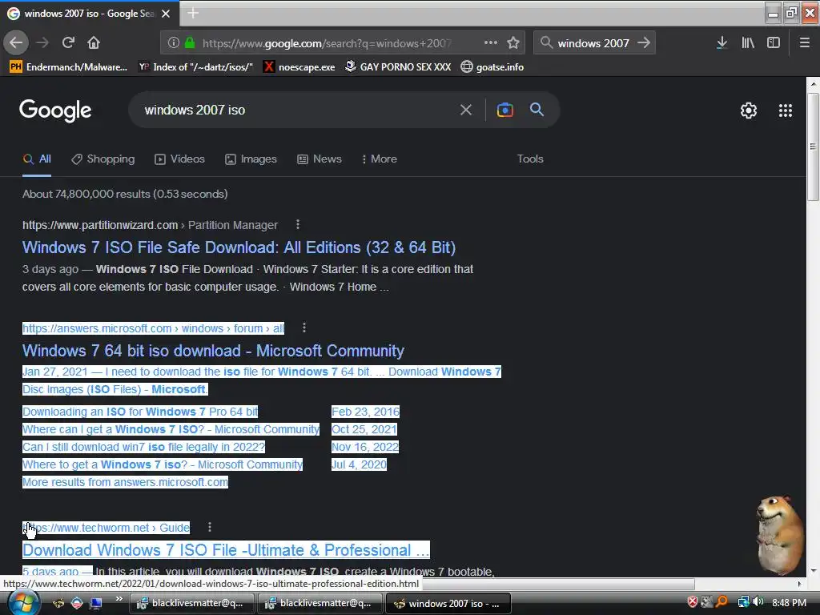This screenshot has width=820, height=615.
Task: Click the 'Feb 23, 2016' date text
Action: tap(365, 412)
